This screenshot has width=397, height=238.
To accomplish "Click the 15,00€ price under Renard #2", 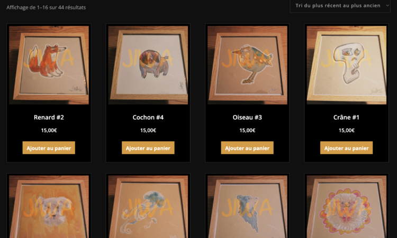I will [x=49, y=130].
